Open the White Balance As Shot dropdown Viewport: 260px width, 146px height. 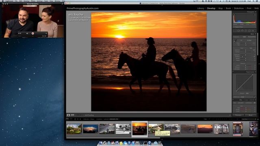[x=249, y=41]
